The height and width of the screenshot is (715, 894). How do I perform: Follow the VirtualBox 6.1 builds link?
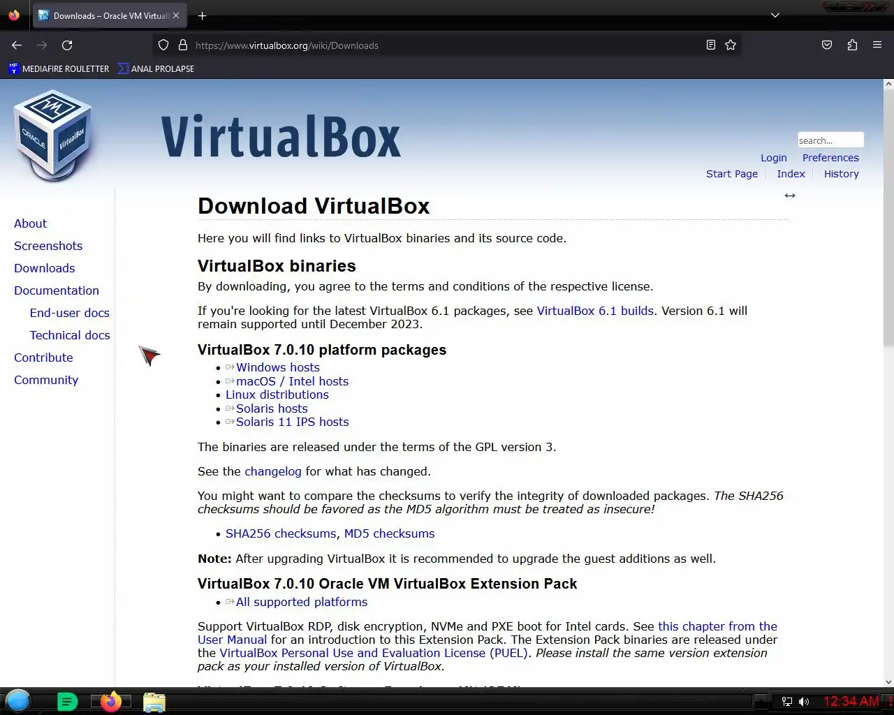point(595,311)
